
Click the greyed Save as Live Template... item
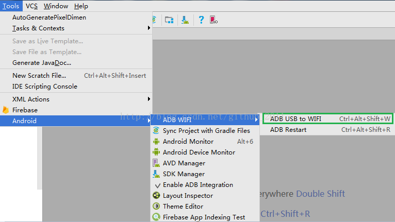[47, 41]
